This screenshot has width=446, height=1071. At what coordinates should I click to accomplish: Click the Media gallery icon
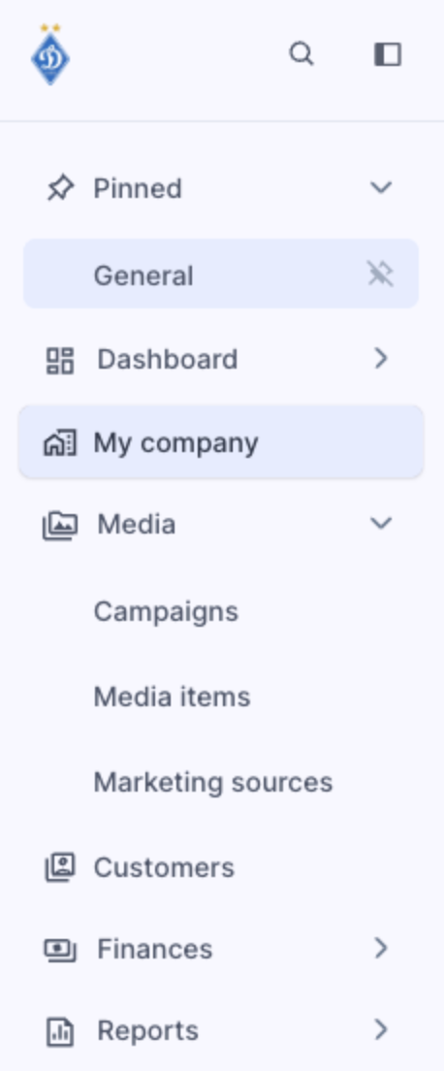pyautogui.click(x=60, y=525)
